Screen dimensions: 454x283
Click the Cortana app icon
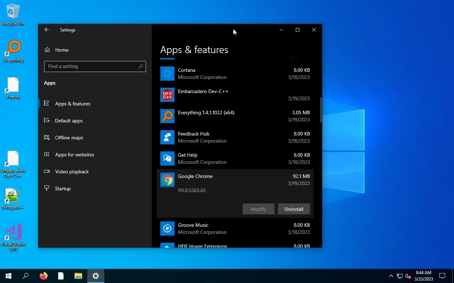167,74
